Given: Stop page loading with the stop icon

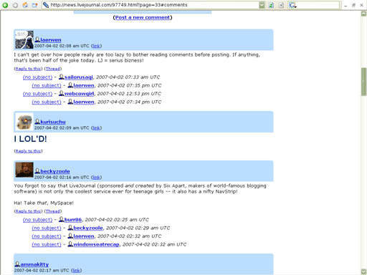Looking at the screenshot, I should pyautogui.click(x=281, y=5).
